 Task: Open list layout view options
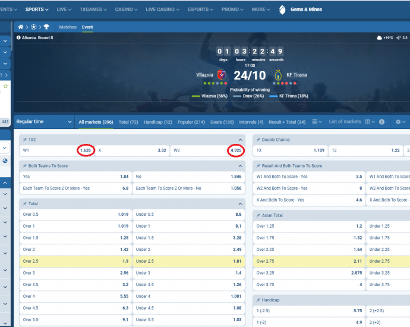point(317,122)
